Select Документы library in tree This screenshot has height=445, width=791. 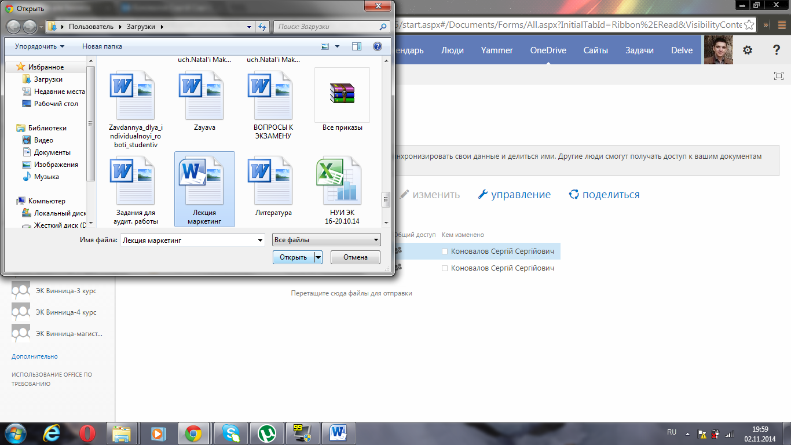[x=52, y=152]
